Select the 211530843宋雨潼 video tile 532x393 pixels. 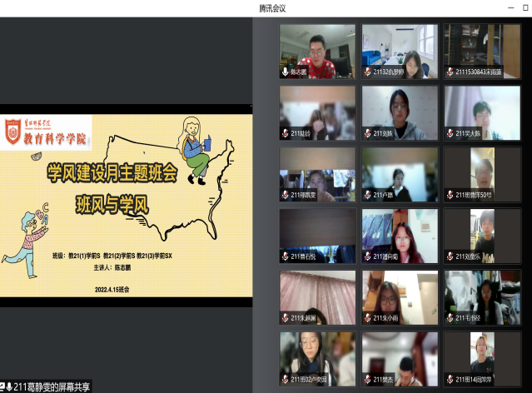[x=482, y=50]
